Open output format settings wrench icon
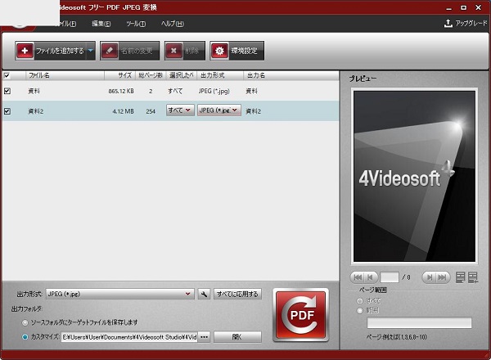This screenshot has width=491, height=360. (204, 294)
